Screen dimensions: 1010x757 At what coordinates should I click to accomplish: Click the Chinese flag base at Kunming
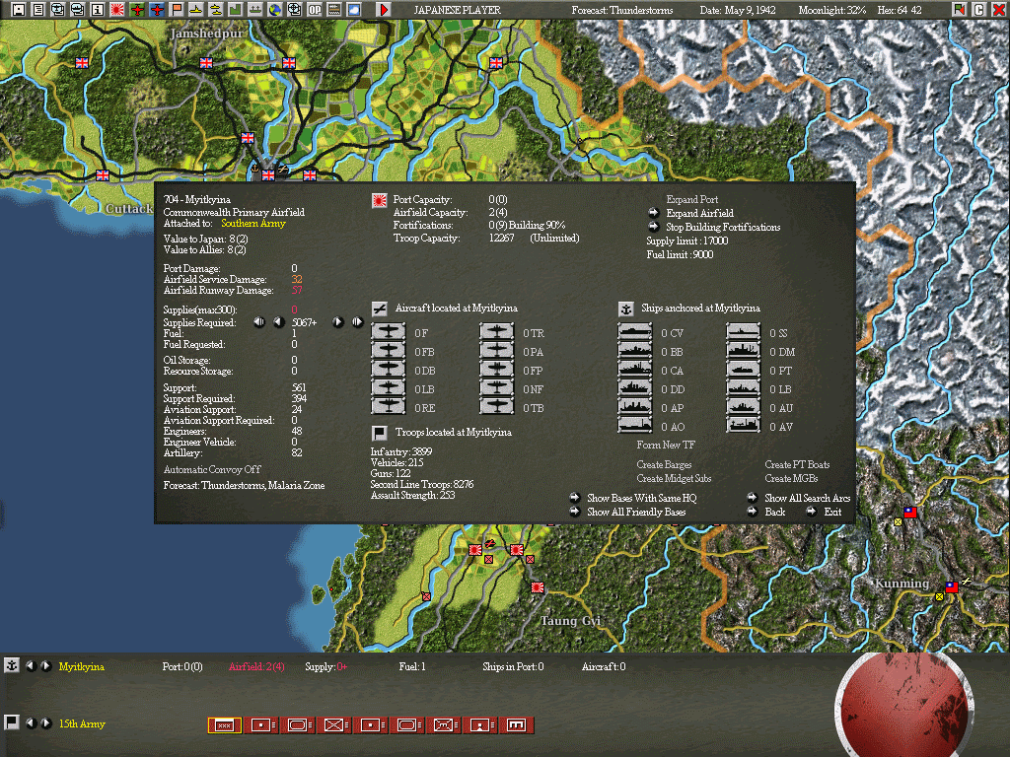(952, 587)
